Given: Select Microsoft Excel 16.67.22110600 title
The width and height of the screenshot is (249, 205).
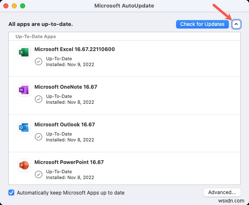Looking at the screenshot, I should [x=75, y=49].
